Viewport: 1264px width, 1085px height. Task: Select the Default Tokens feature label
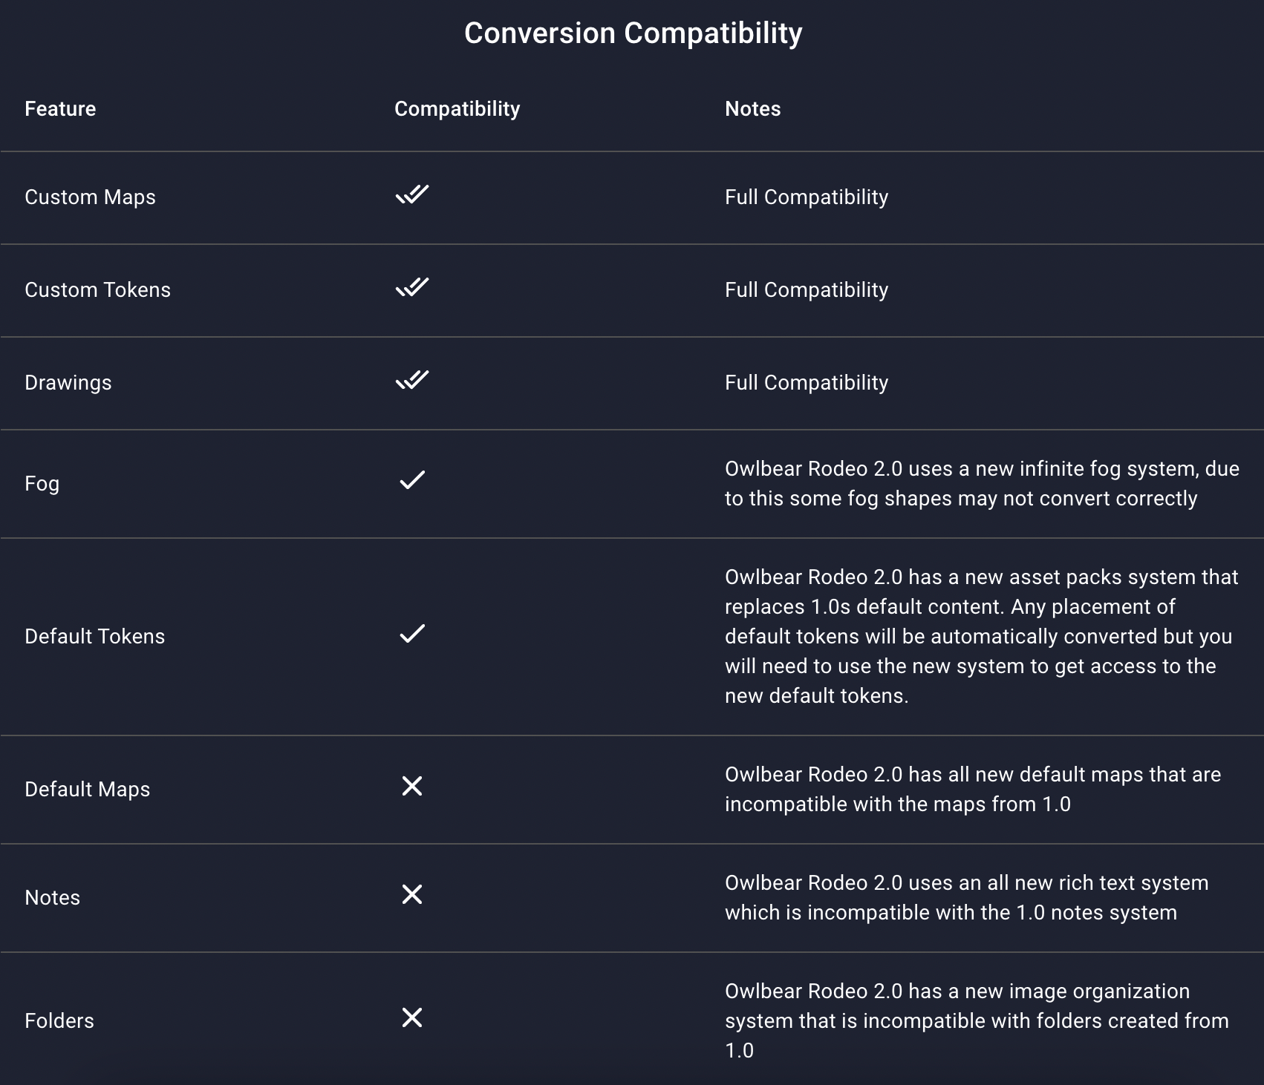tap(94, 637)
